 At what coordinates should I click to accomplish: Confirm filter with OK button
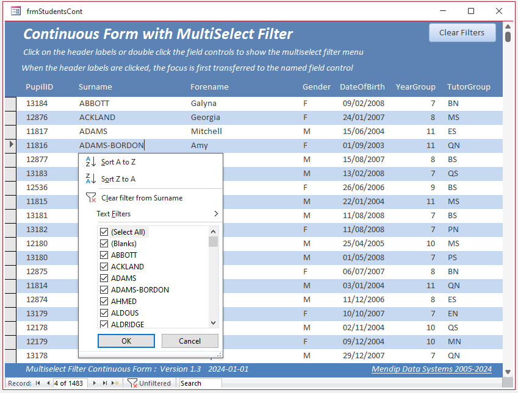126,341
